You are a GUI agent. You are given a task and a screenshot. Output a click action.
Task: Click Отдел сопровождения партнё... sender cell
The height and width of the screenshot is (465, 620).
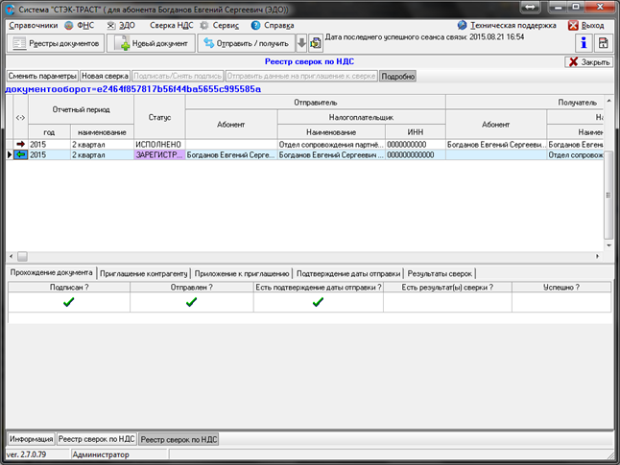[x=331, y=144]
